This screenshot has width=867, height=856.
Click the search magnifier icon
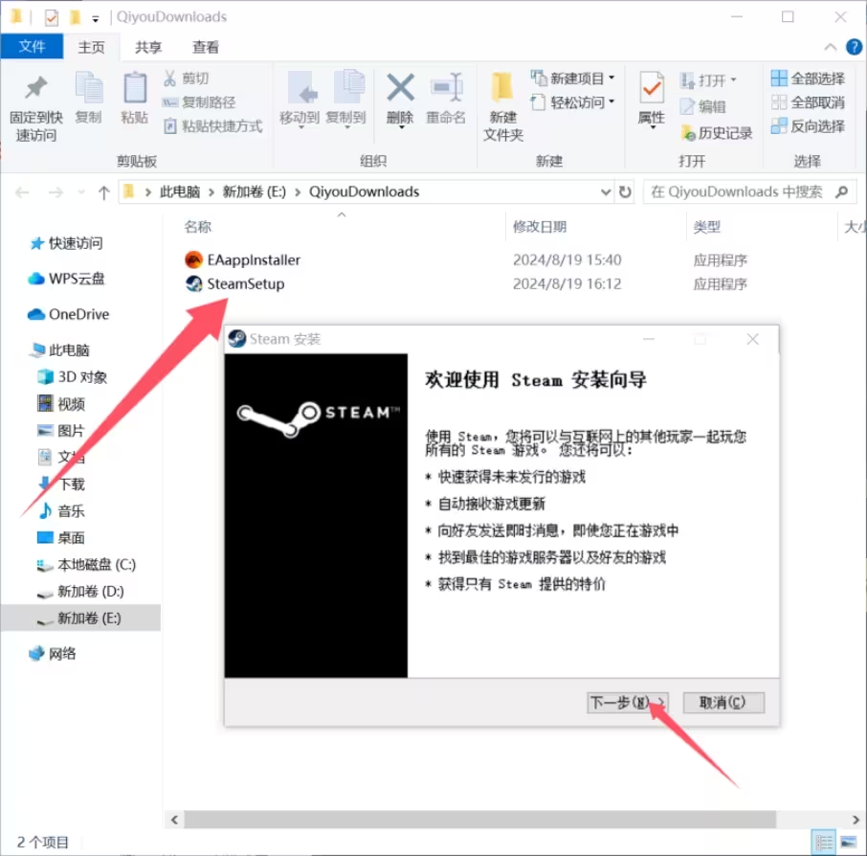(841, 192)
